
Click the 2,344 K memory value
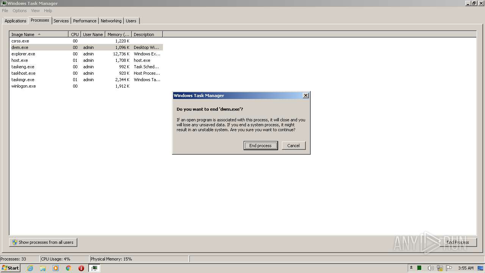122,80
